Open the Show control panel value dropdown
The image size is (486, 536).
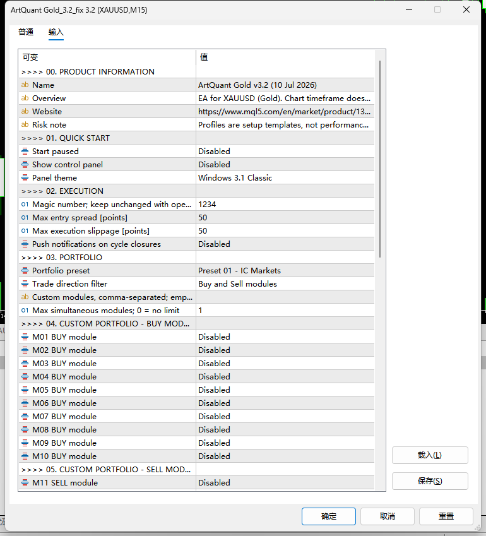[285, 164]
